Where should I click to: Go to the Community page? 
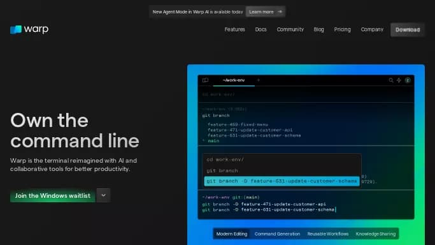coord(290,29)
